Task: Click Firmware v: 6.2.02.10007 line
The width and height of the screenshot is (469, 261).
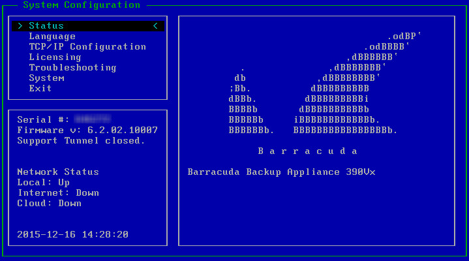Action: tap(87, 130)
